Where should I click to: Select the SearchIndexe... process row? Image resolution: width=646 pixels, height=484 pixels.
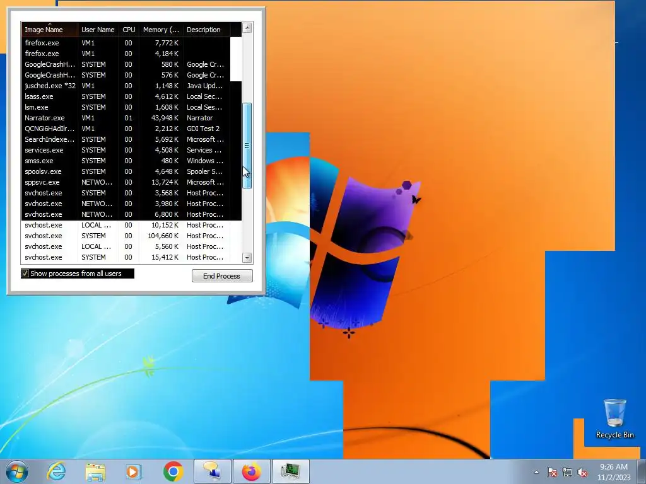pos(131,139)
